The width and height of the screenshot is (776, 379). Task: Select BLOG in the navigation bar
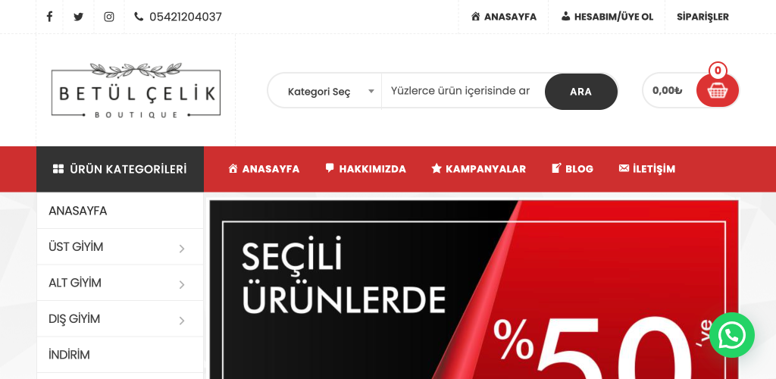point(572,169)
